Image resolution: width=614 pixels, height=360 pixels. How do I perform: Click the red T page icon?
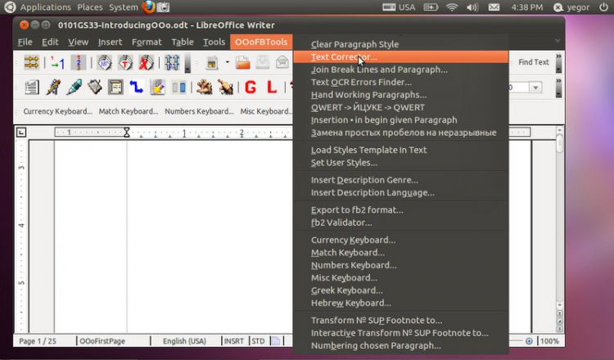click(125, 63)
